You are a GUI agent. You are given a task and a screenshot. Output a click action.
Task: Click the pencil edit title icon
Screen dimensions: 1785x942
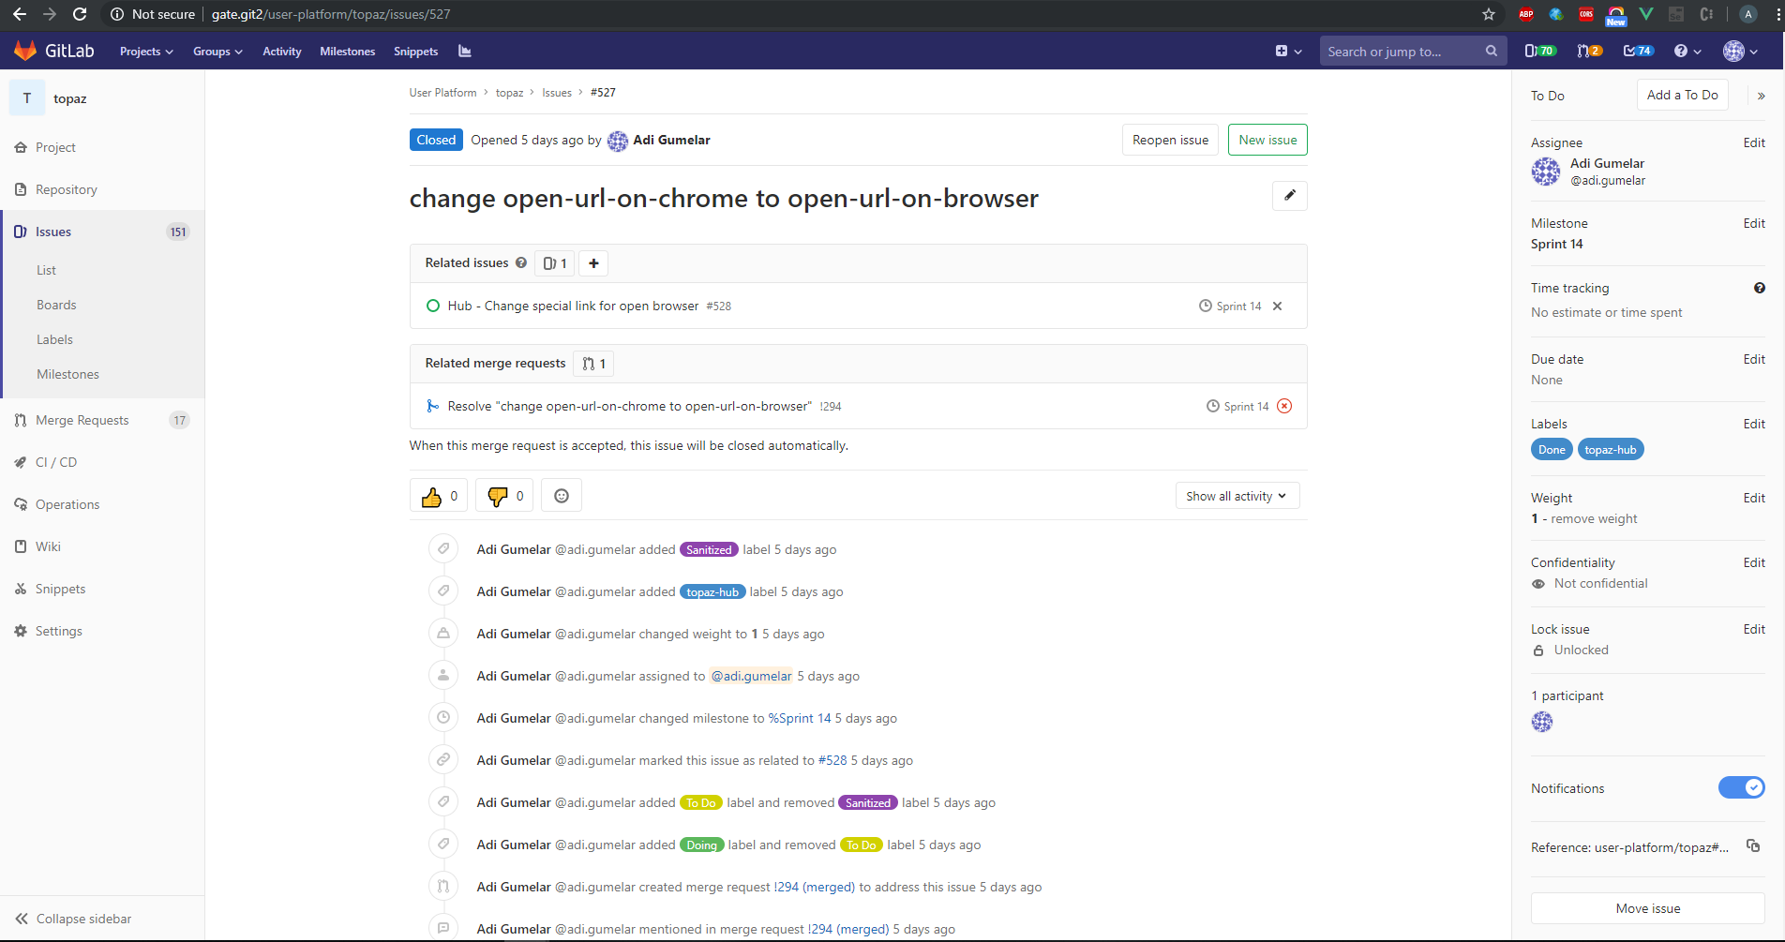click(1289, 196)
